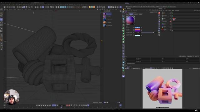This screenshot has height=112, width=200.
Task: Click the rendered image in Render View
Action: click(162, 89)
